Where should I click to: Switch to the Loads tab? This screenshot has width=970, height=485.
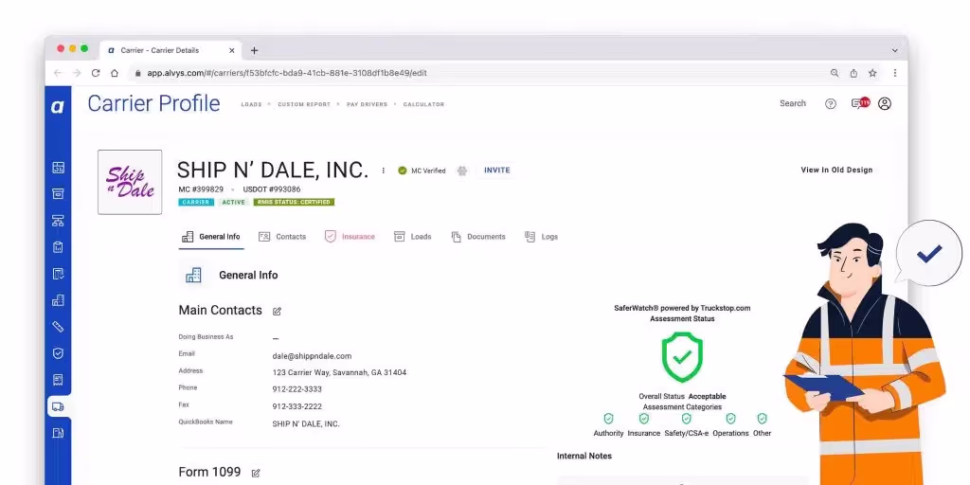click(413, 237)
